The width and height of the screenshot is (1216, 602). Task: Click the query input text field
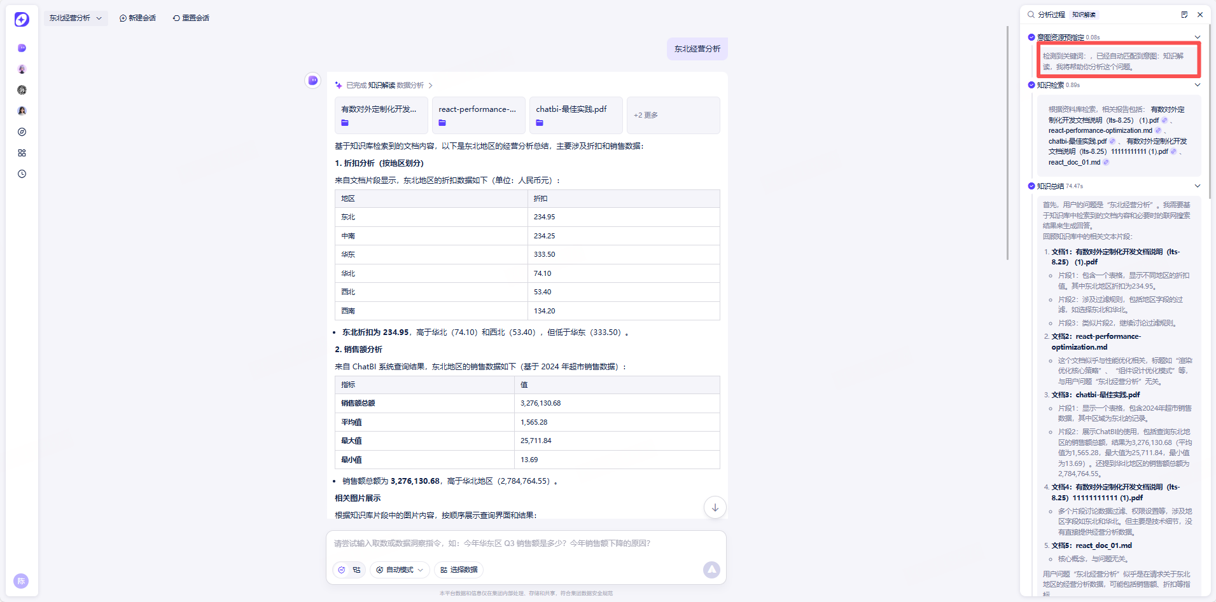[x=526, y=544]
